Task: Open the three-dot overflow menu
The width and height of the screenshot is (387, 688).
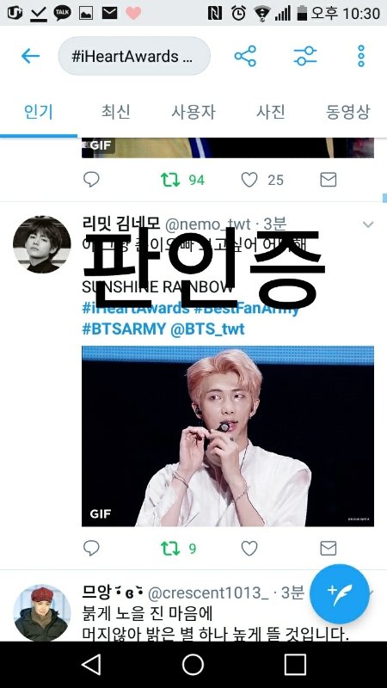Action: coord(361,56)
